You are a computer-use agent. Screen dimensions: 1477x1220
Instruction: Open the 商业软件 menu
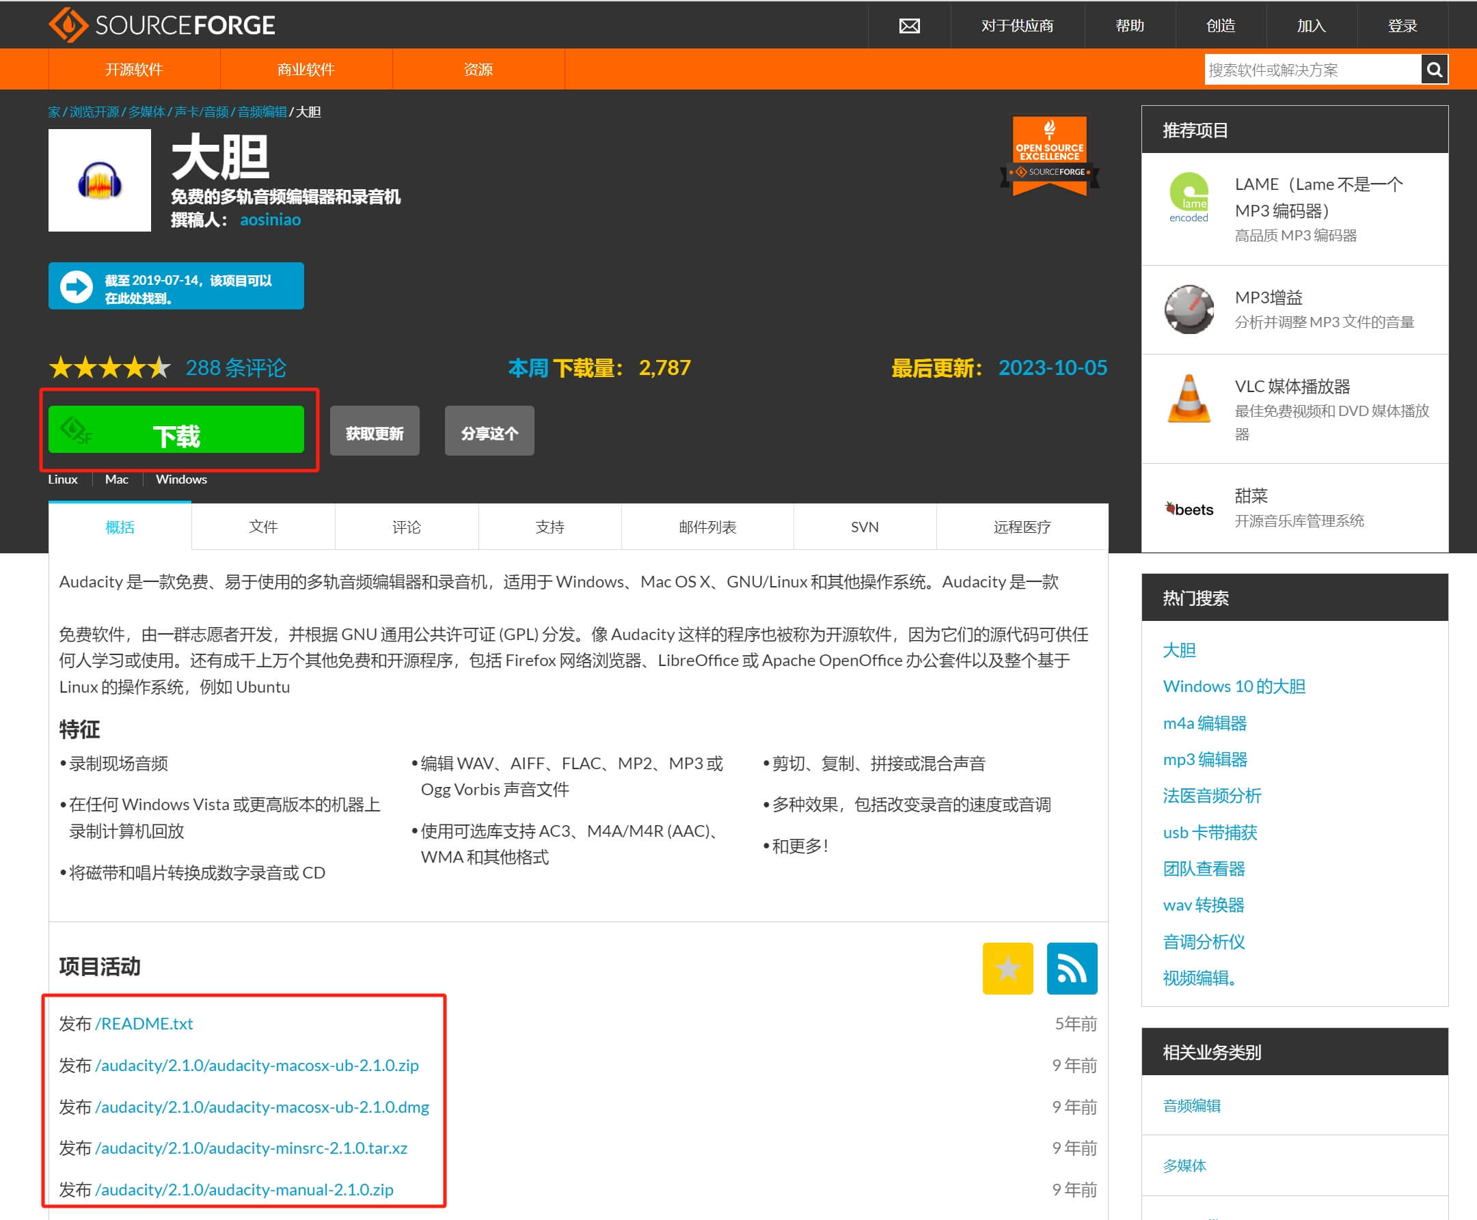click(306, 69)
